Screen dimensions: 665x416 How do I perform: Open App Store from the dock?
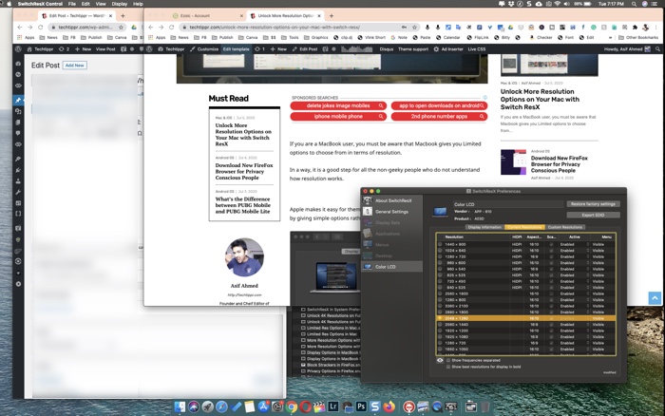point(263,407)
